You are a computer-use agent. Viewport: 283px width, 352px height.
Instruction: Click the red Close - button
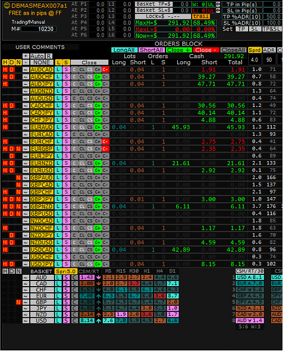point(206,50)
